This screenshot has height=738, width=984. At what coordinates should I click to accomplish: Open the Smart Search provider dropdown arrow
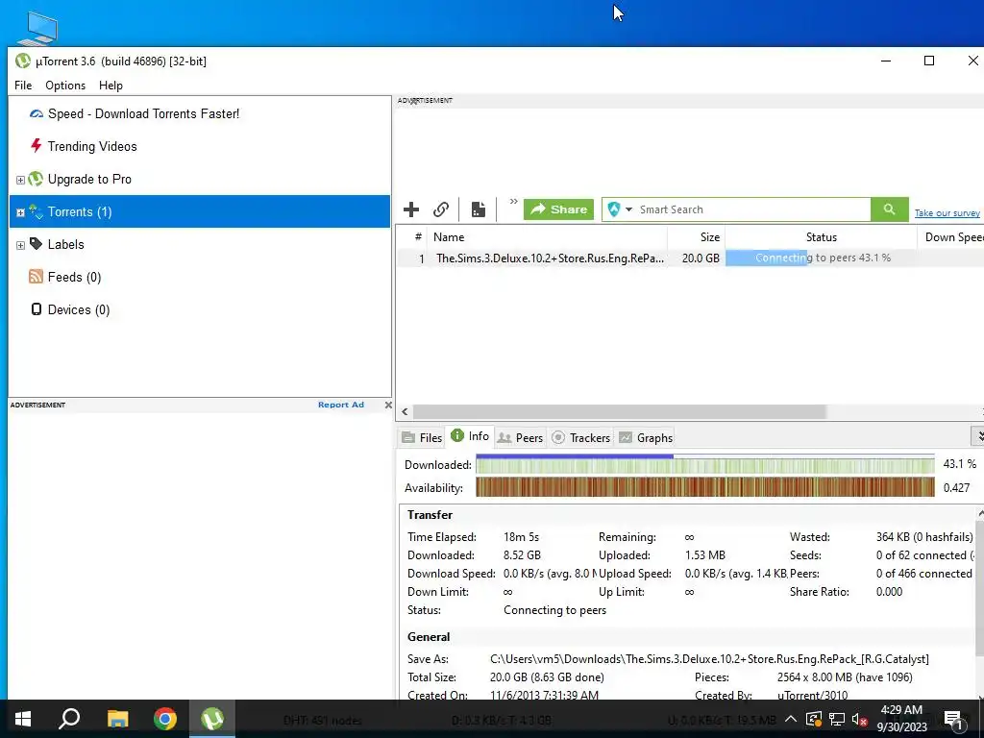(x=628, y=209)
